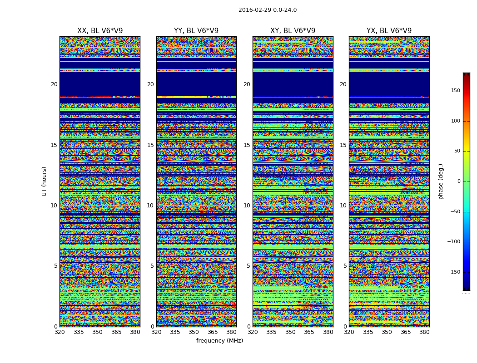Viewport: 477px width, 363px height.
Task: Click the '320' frequency tick under YY panel
Action: coord(156,332)
